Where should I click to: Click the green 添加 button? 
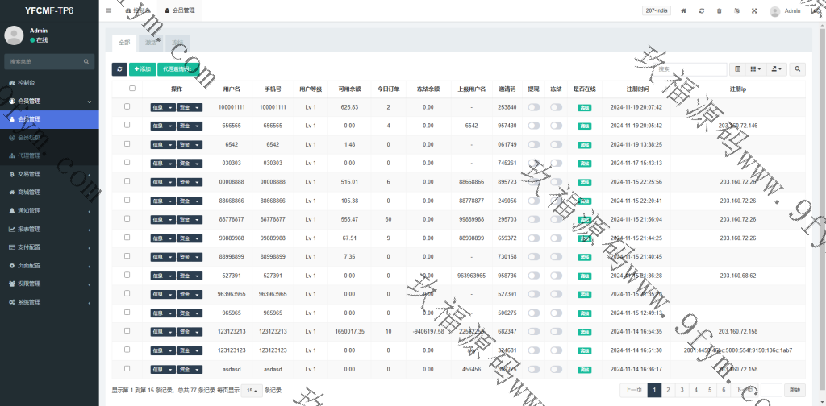coord(143,69)
